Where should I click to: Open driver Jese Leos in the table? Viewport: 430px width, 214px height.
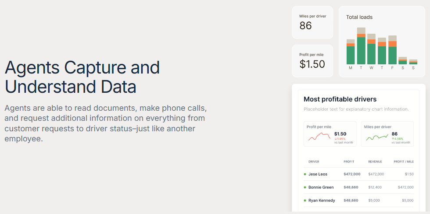point(318,174)
